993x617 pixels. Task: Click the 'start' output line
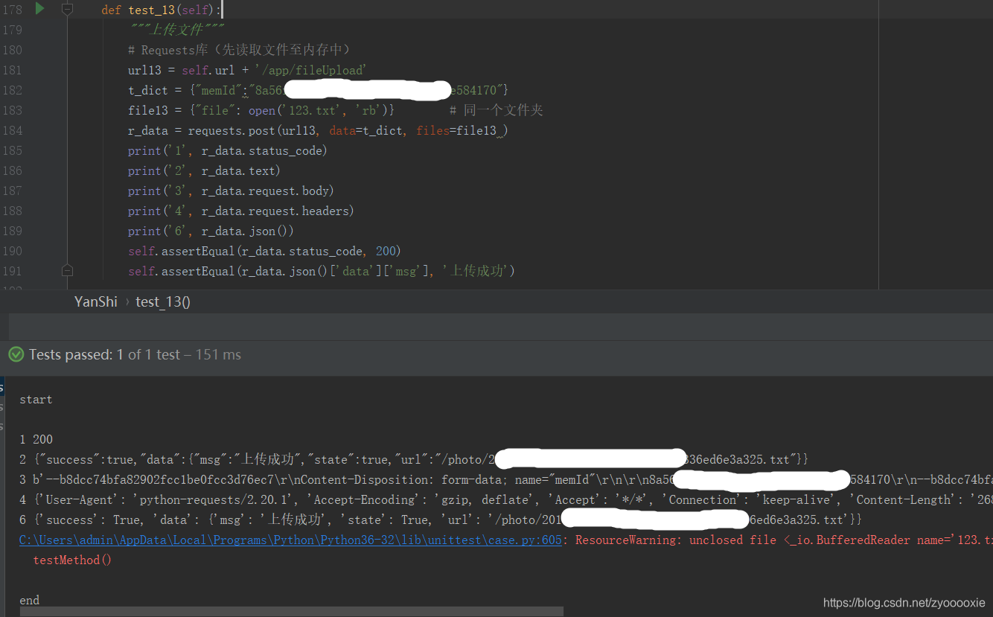[36, 400]
